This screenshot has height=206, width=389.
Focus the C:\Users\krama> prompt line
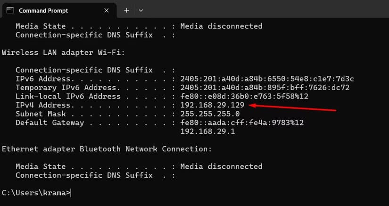point(37,192)
